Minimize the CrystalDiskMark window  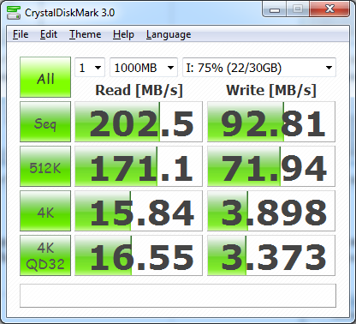(275, 10)
